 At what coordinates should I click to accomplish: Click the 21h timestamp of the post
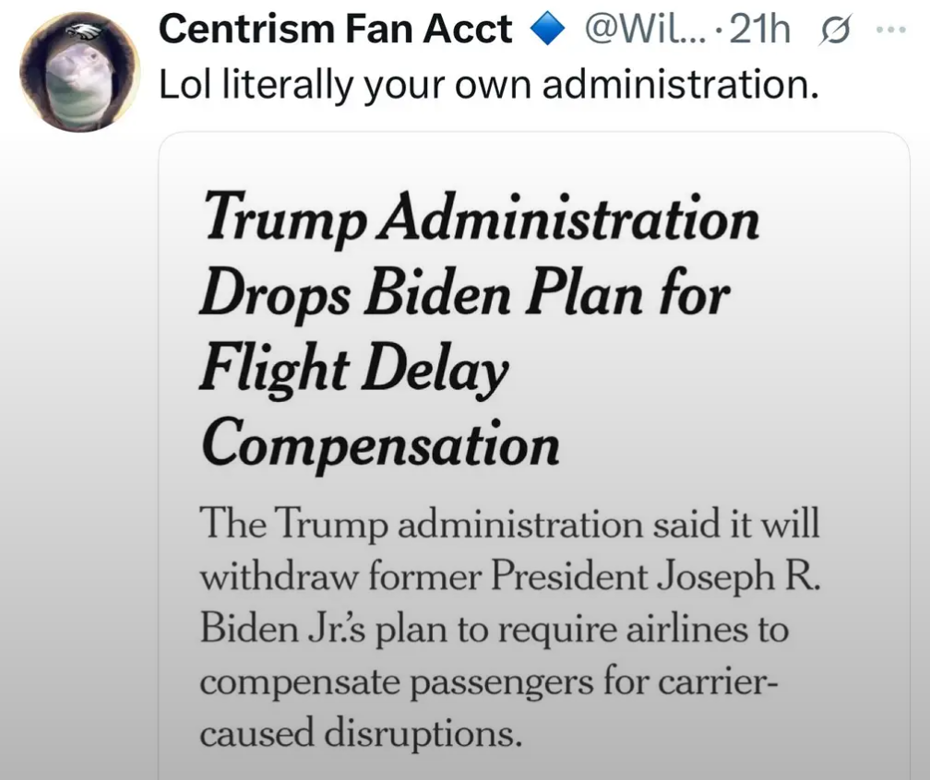(760, 30)
